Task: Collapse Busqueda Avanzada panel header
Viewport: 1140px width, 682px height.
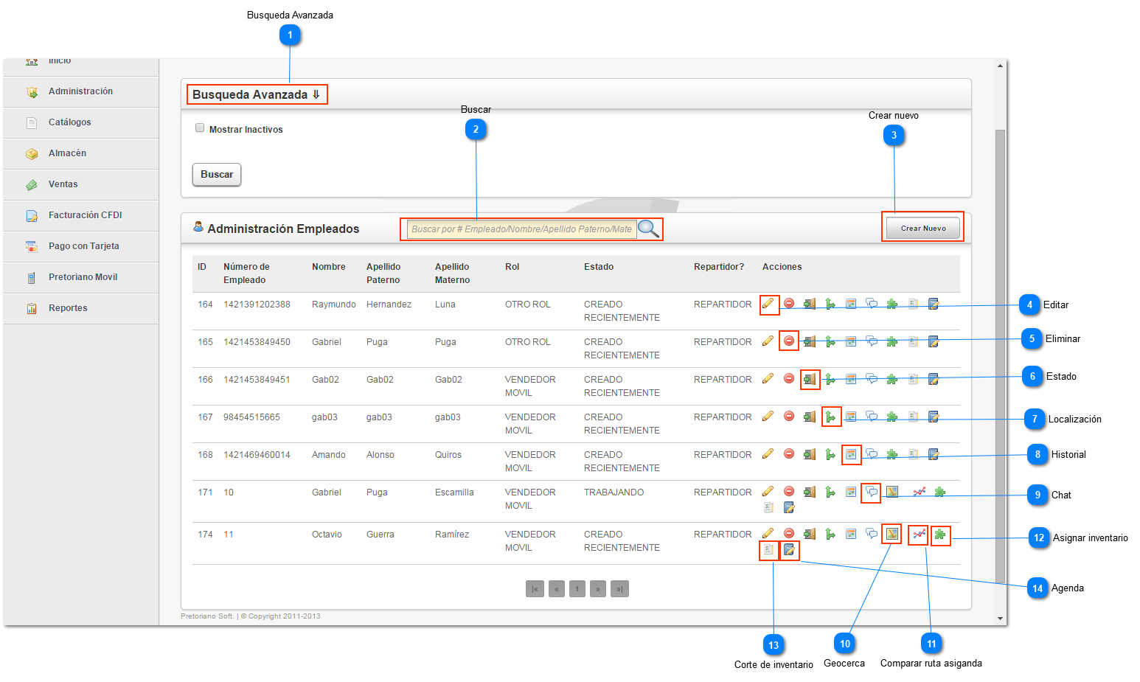Action: coord(256,94)
